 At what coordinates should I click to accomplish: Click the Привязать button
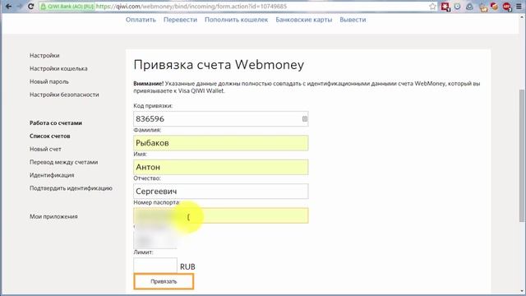pos(164,281)
